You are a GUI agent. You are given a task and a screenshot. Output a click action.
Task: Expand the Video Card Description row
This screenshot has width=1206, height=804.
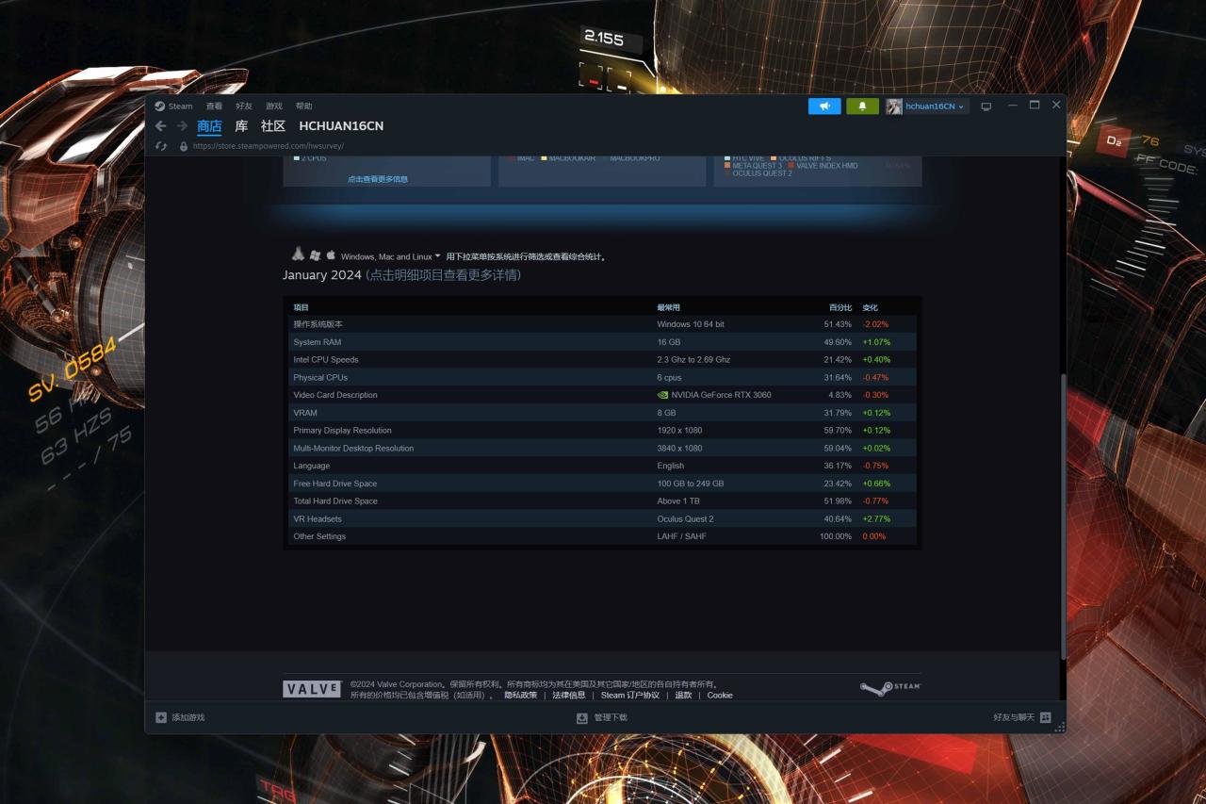(x=602, y=395)
